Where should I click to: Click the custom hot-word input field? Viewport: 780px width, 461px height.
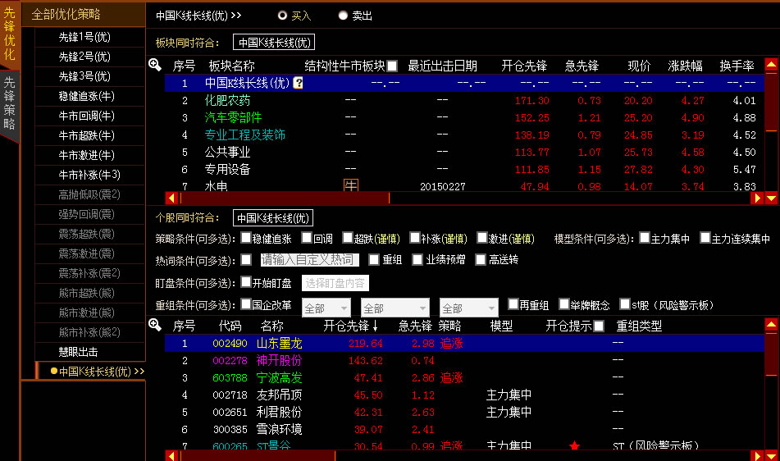[x=309, y=260]
